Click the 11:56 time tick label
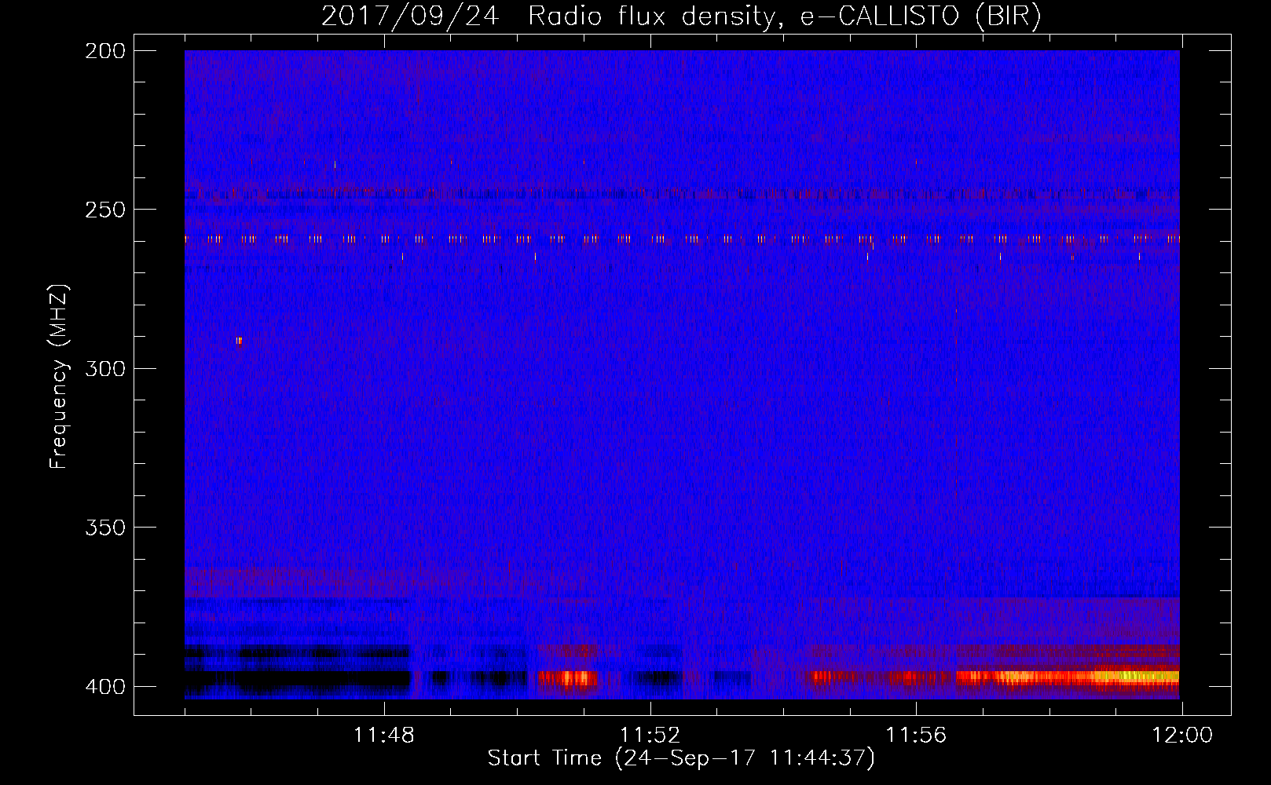Image resolution: width=1271 pixels, height=785 pixels. (x=916, y=736)
